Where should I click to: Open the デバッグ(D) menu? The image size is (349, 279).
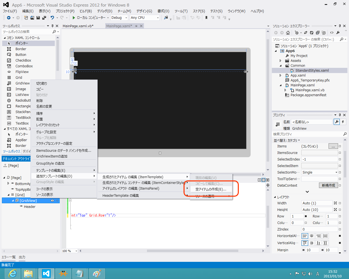click(105, 11)
